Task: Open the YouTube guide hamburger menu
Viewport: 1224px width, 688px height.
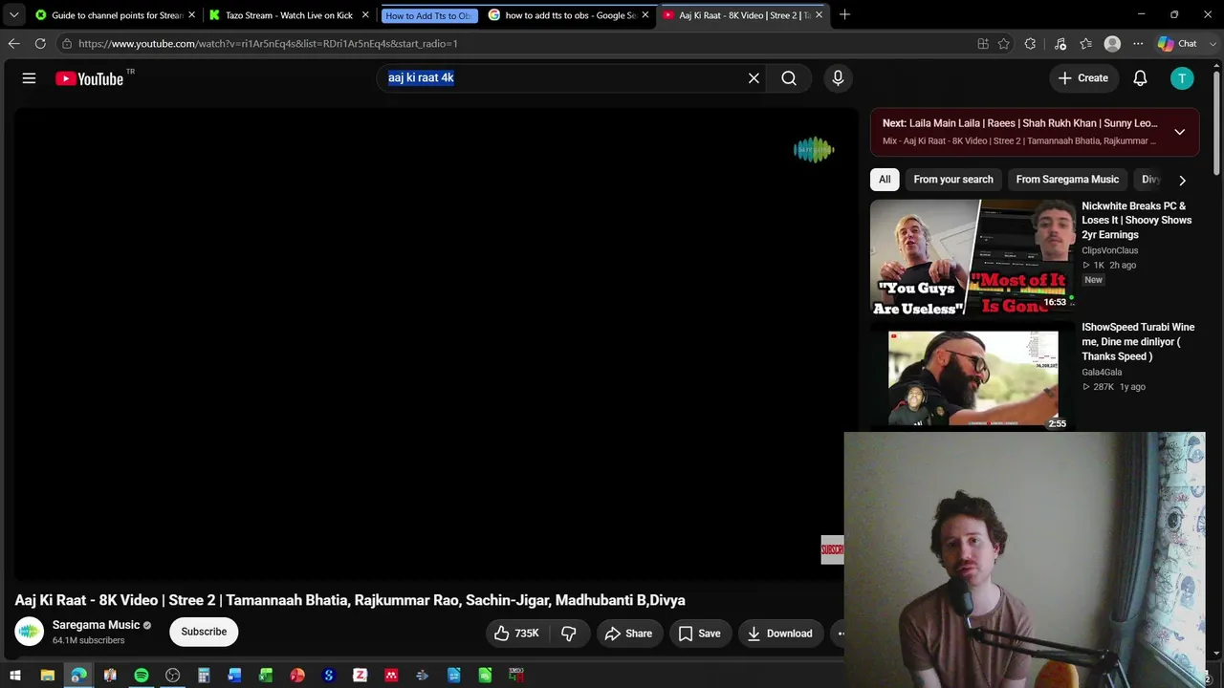Action: 29,78
